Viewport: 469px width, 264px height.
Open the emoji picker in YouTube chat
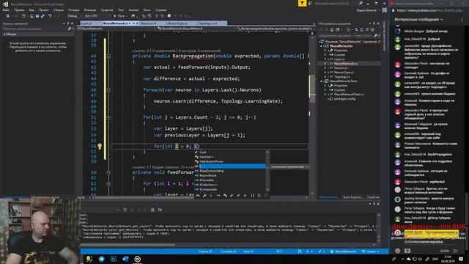coord(397,251)
